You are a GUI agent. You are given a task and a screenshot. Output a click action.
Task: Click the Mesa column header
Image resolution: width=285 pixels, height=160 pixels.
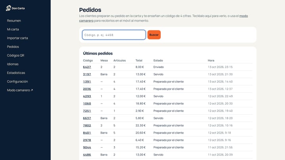click(x=104, y=60)
